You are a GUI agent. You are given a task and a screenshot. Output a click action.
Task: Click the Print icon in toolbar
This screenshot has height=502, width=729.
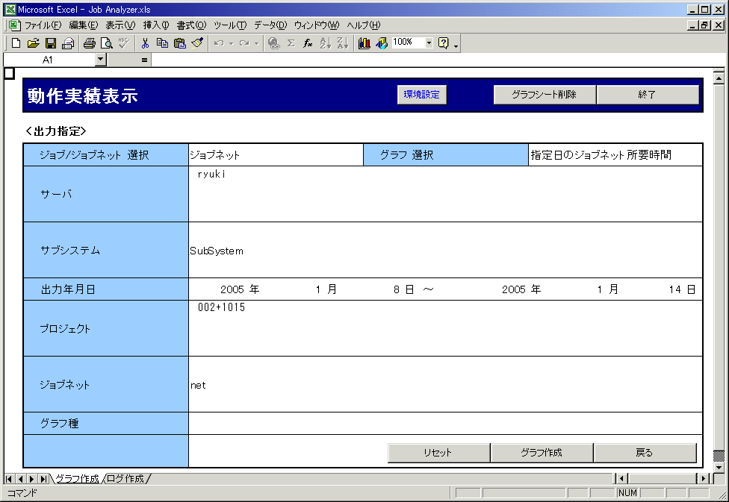coord(90,43)
